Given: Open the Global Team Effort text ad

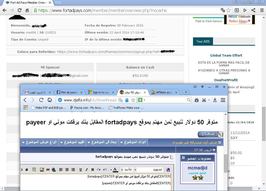Looking at the screenshot, I should pyautogui.click(x=226, y=56).
